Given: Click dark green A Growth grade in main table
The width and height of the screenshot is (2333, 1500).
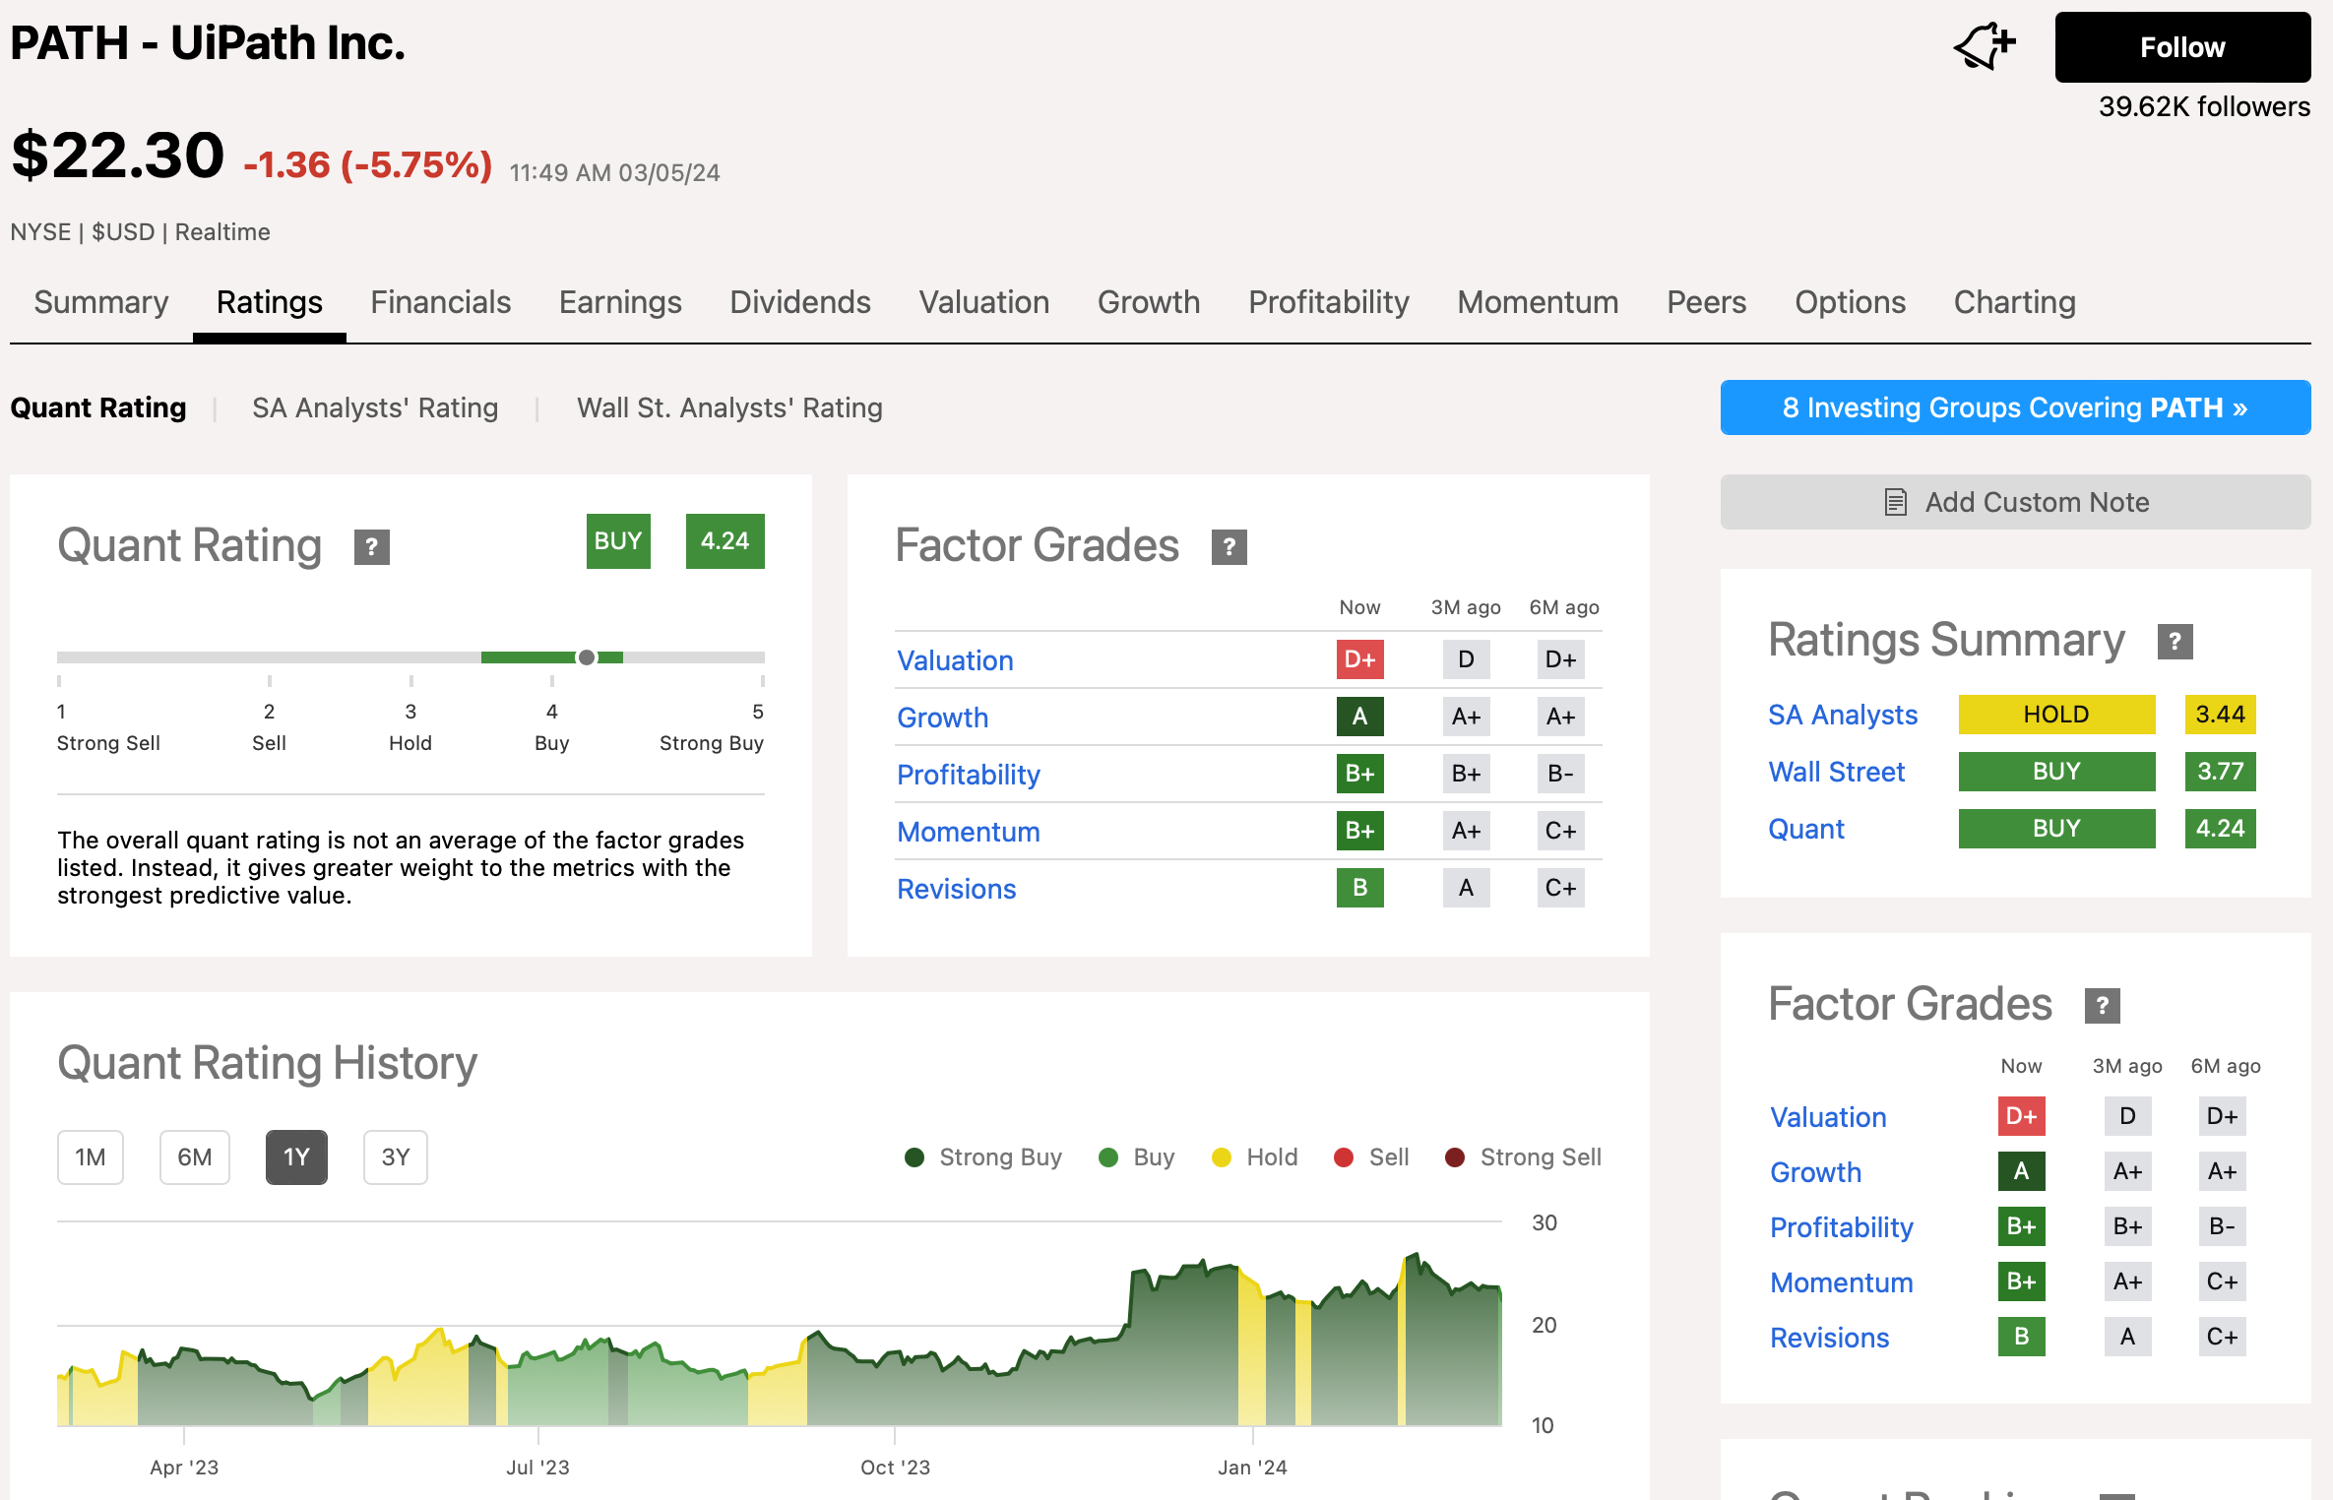Looking at the screenshot, I should (1360, 717).
